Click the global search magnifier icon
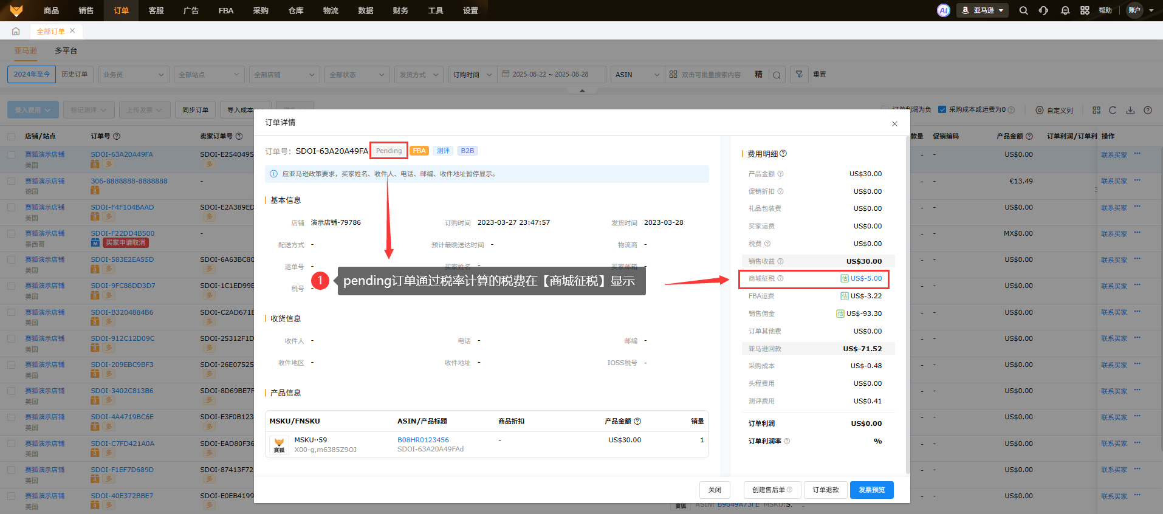This screenshot has height=514, width=1163. click(1024, 10)
